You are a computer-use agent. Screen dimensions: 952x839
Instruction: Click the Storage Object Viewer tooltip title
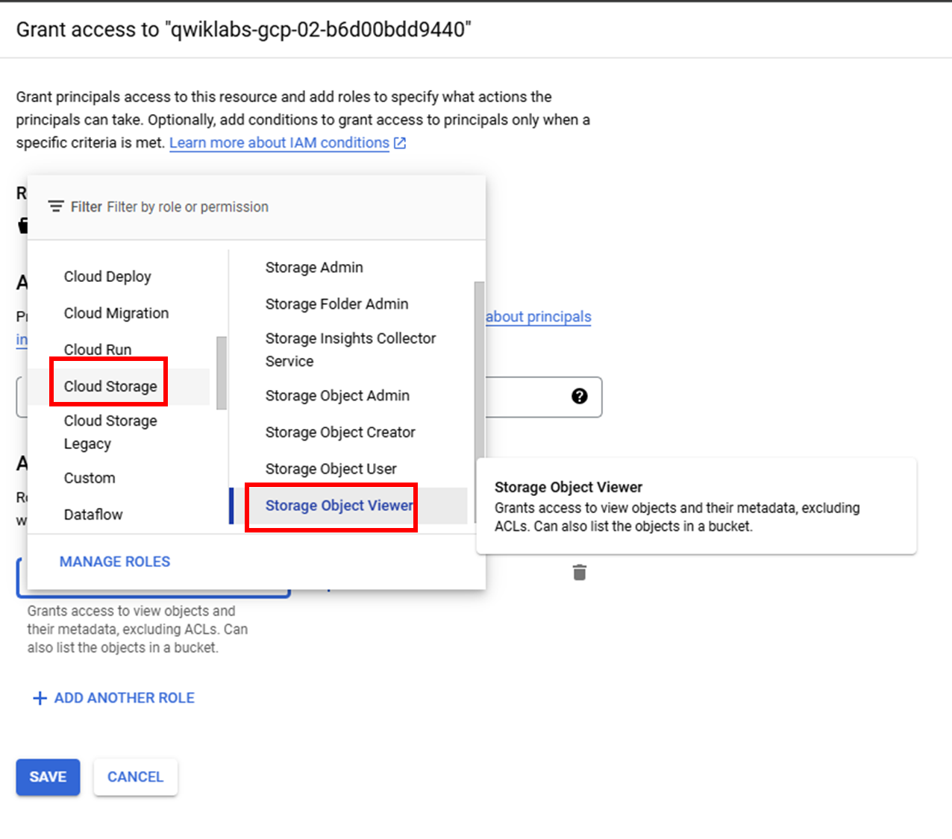(569, 487)
